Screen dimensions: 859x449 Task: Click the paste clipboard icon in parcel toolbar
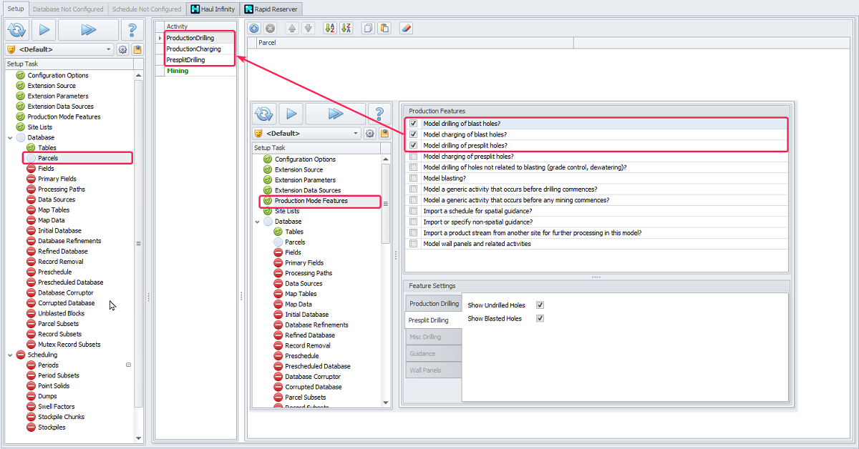coord(384,29)
